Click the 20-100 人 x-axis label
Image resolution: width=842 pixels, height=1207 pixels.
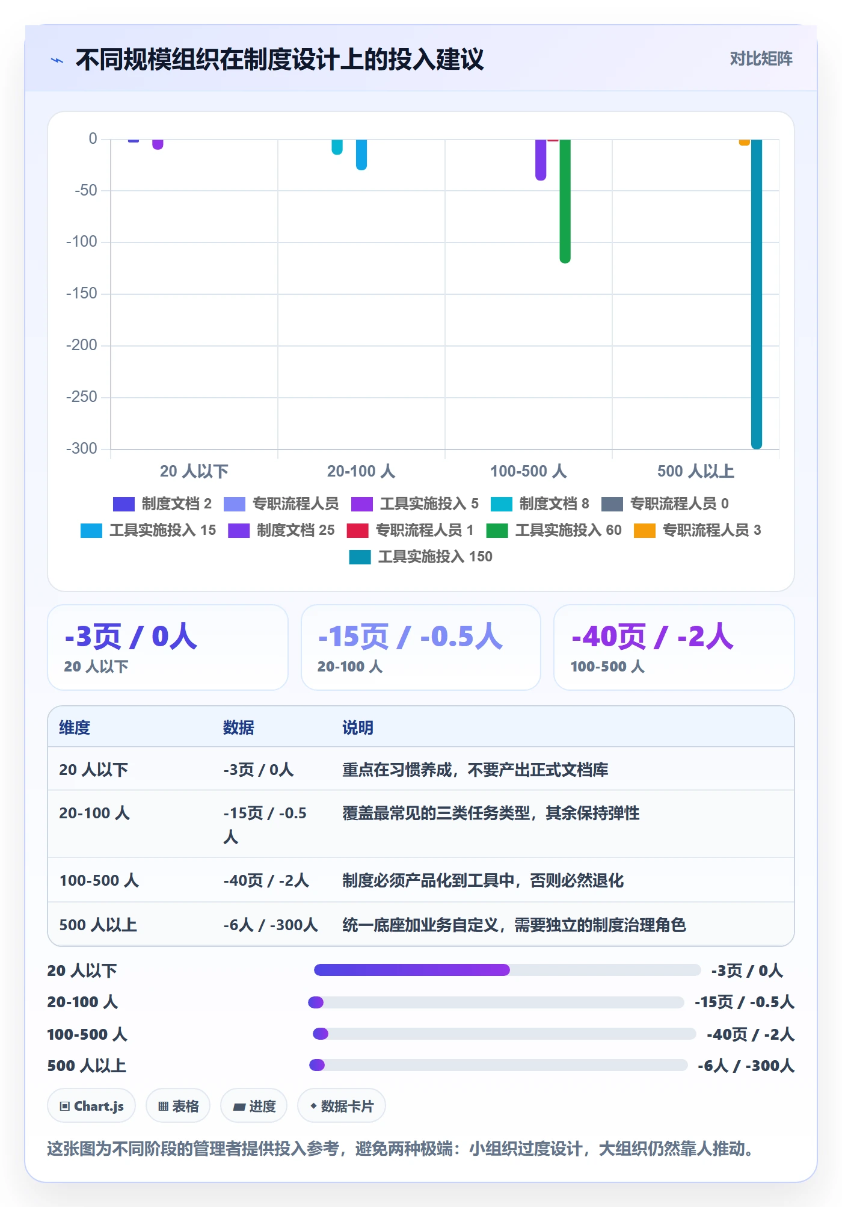(361, 471)
